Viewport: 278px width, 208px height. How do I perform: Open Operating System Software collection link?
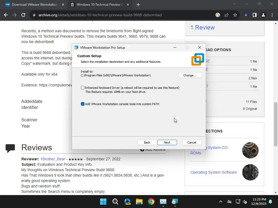coord(213,172)
